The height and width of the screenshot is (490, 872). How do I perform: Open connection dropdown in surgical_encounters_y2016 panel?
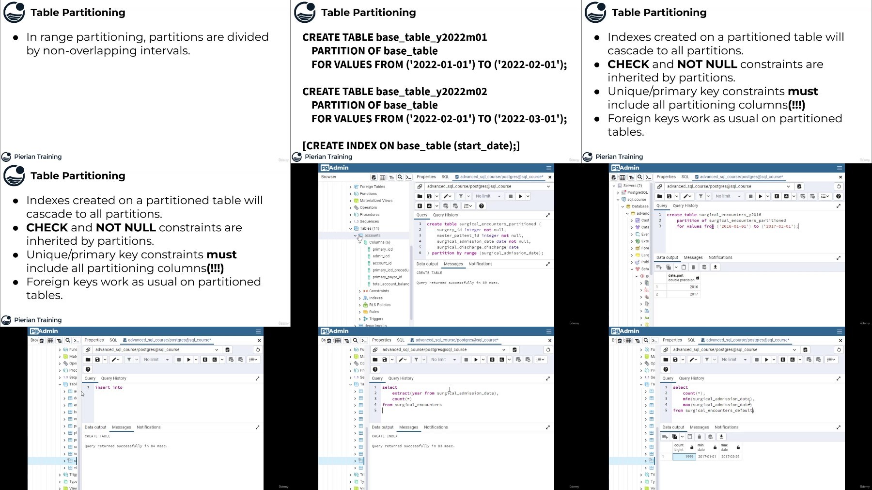788,187
